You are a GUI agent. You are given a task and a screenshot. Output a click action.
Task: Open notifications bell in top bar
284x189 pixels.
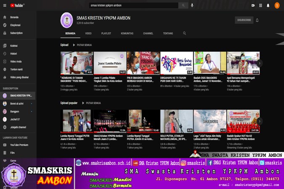(x=268, y=5)
